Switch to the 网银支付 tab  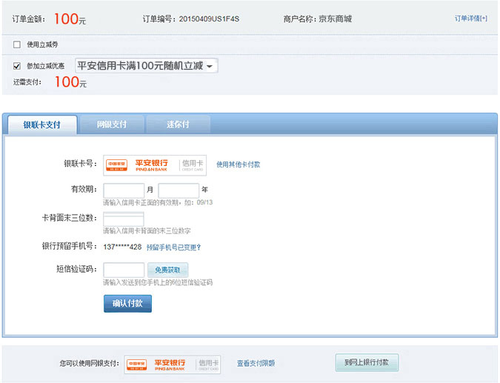tap(111, 124)
